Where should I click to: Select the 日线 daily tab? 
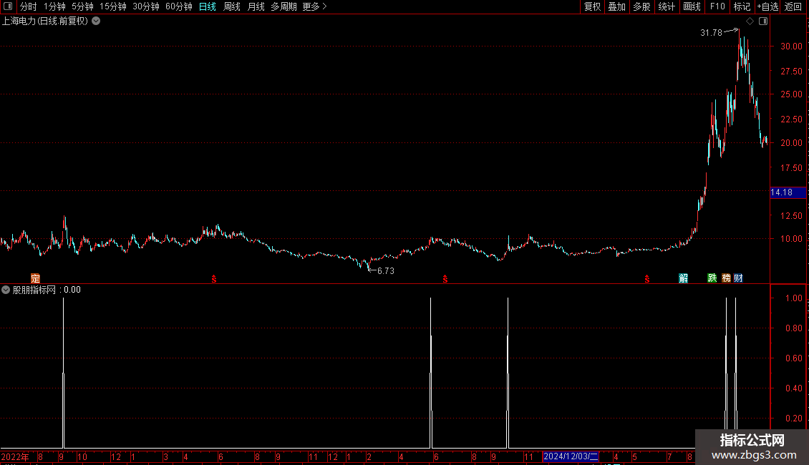click(x=208, y=6)
